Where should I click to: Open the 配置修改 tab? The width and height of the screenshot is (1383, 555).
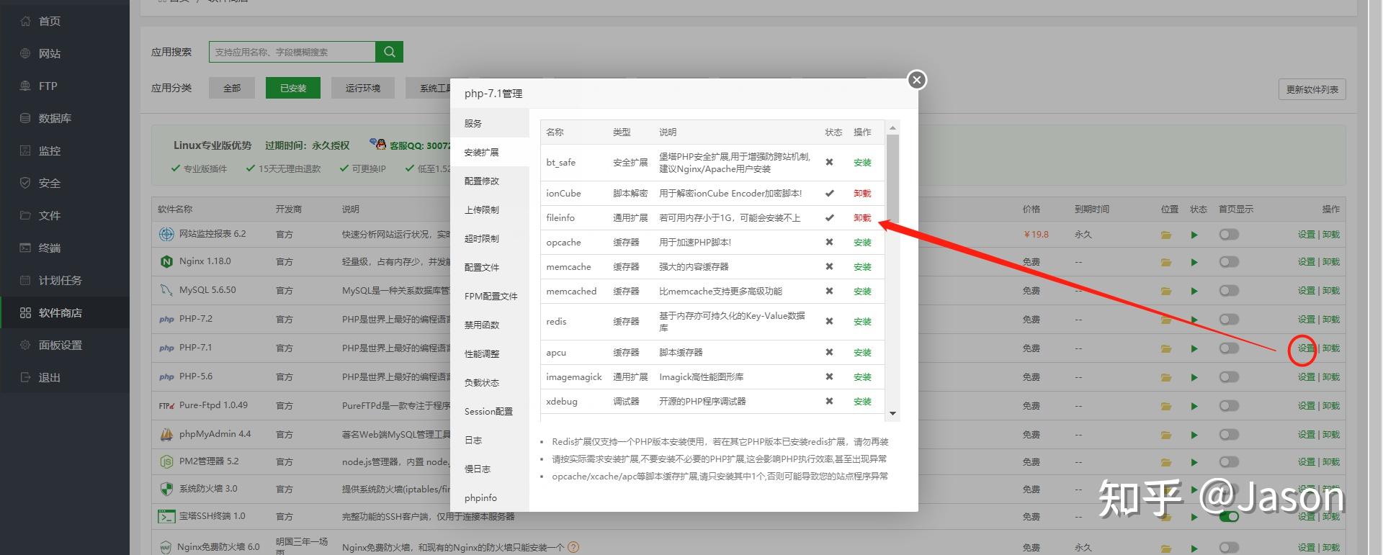[490, 181]
